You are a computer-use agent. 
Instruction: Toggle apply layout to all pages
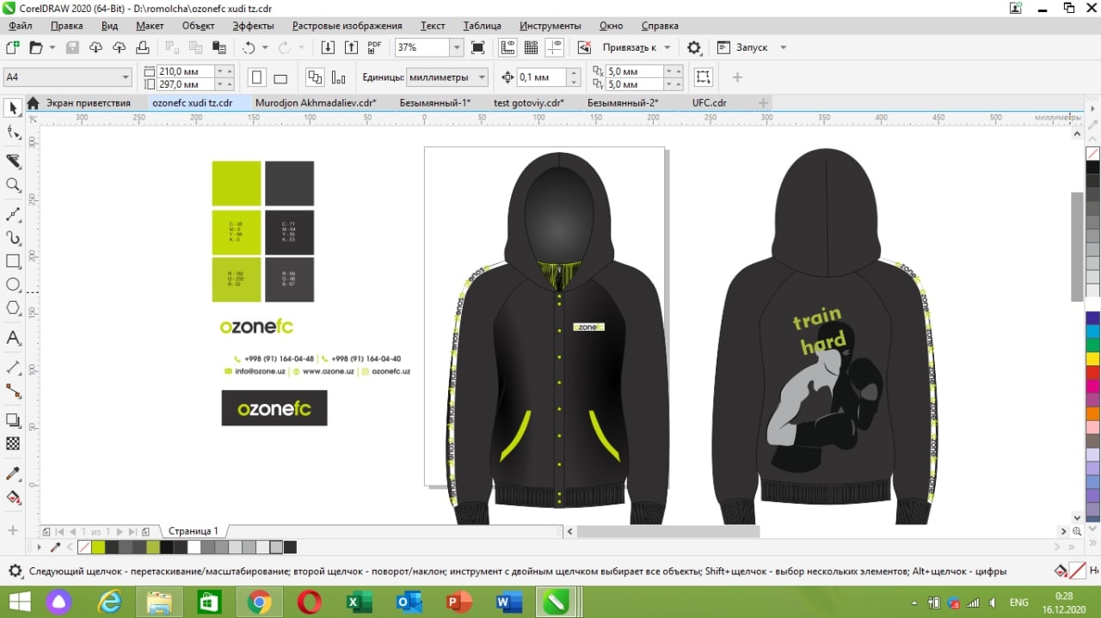coord(315,77)
